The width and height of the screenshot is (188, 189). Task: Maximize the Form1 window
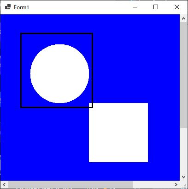click(156, 7)
